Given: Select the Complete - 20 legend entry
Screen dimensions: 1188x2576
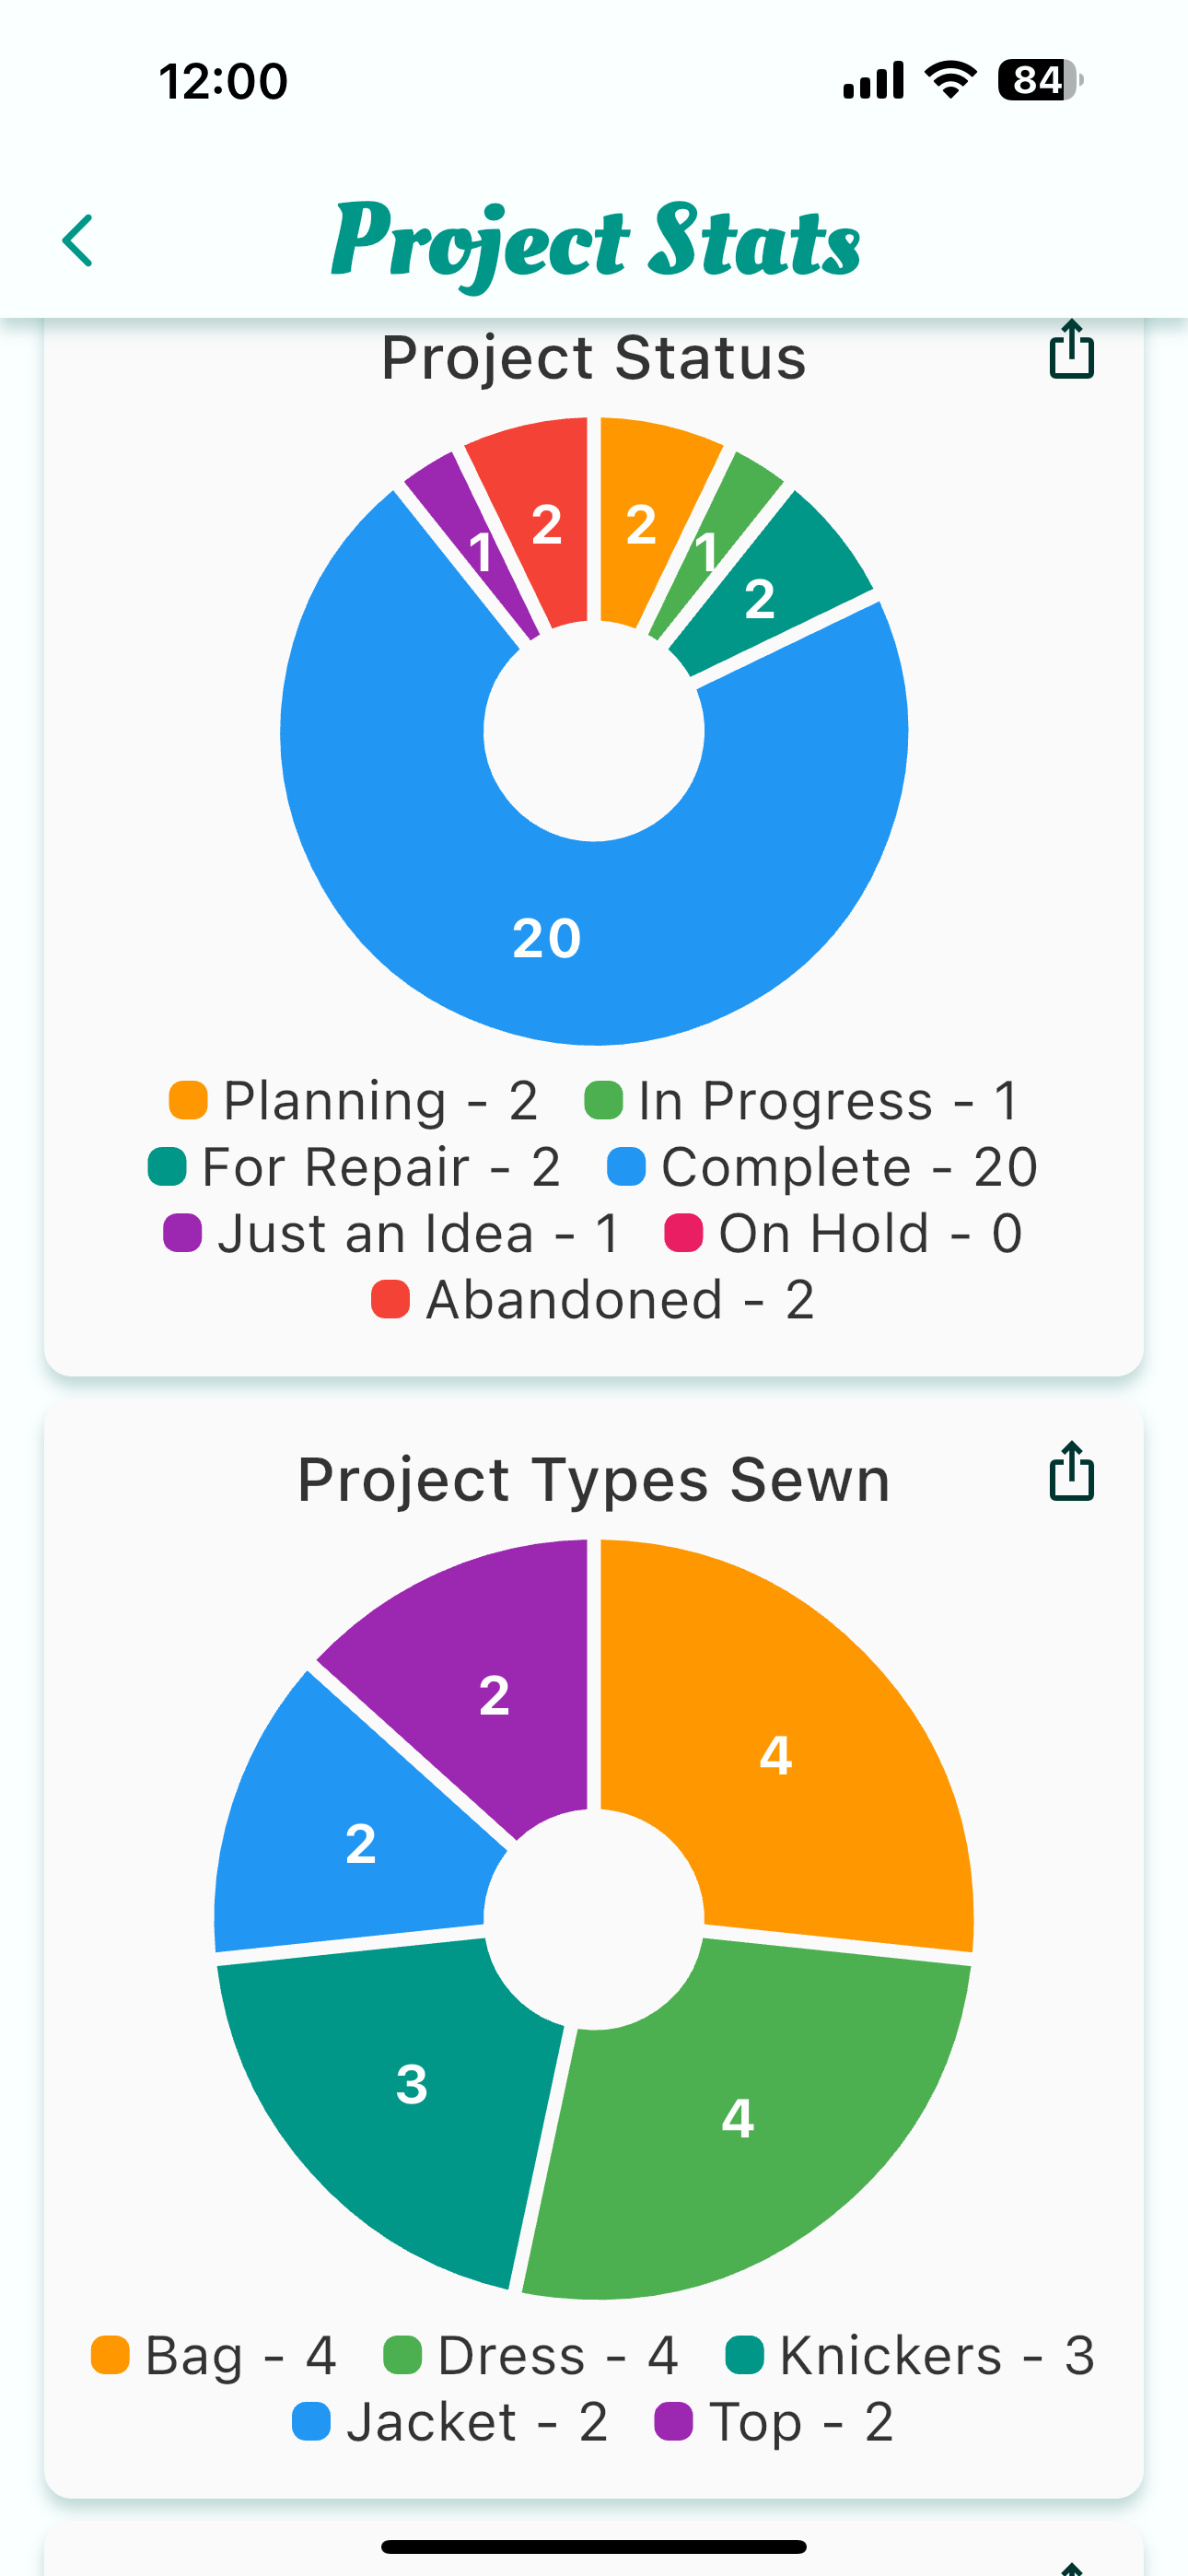Looking at the screenshot, I should (823, 1167).
